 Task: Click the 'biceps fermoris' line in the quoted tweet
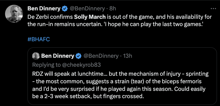(117, 82)
